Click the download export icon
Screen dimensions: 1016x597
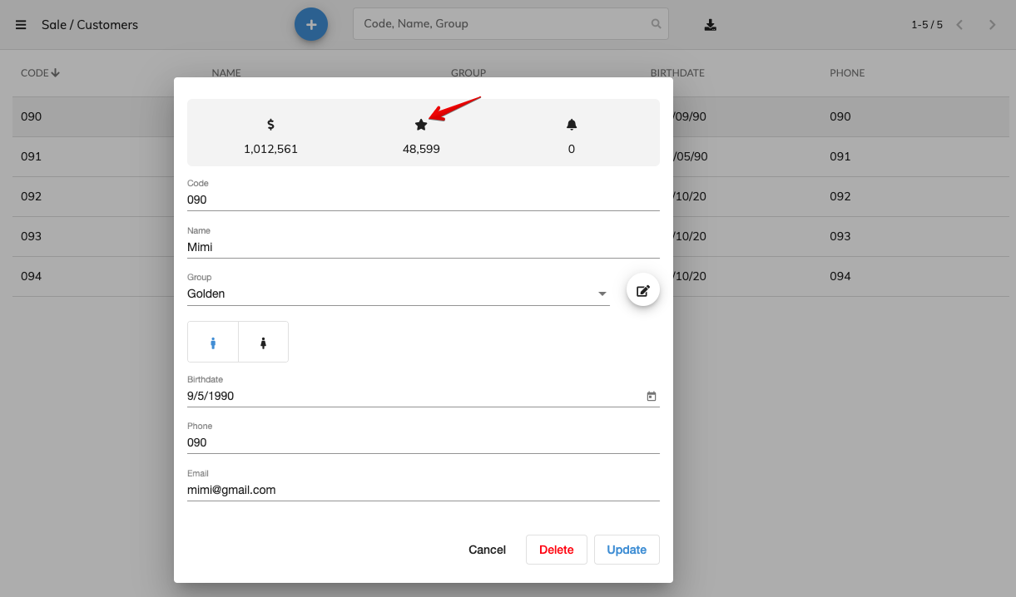coord(710,25)
